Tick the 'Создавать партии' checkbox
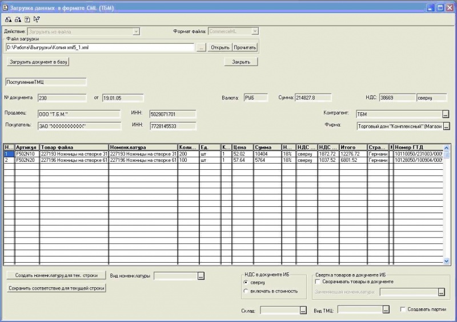457x322 pixels. (403, 309)
